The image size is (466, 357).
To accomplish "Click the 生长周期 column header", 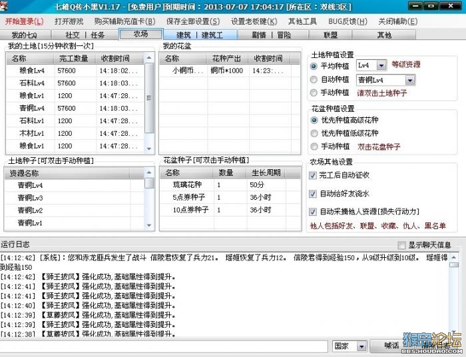I will 266,173.
